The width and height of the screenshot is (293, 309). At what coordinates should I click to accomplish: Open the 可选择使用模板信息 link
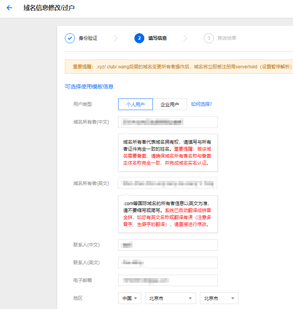89,87
